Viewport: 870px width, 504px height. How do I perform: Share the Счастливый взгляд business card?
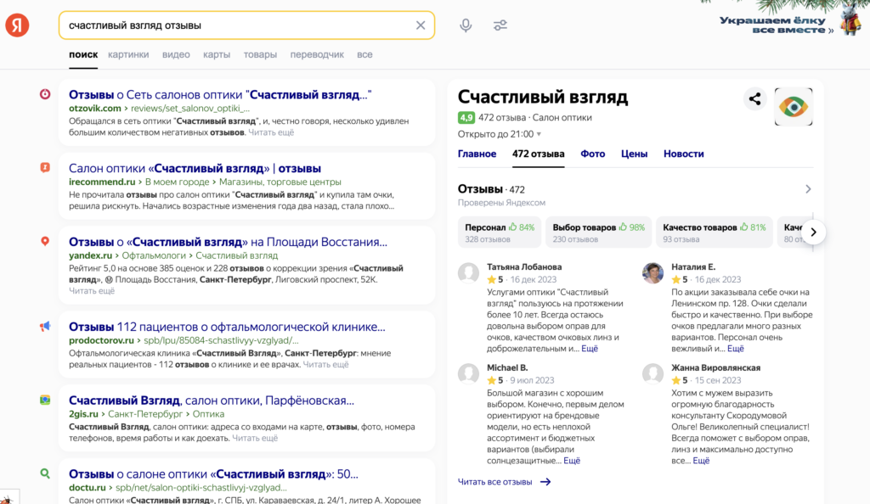pos(754,98)
